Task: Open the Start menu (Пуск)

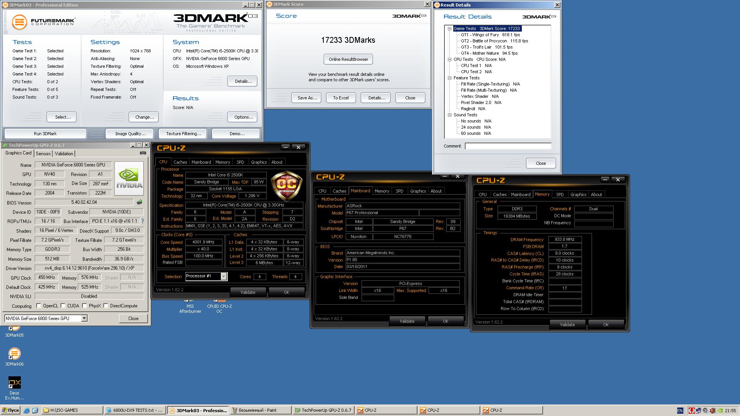Action: point(10,410)
